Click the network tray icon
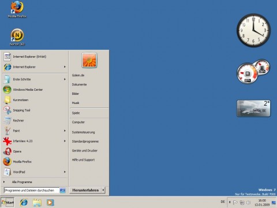The width and height of the screenshot is (277, 208). pos(242,202)
